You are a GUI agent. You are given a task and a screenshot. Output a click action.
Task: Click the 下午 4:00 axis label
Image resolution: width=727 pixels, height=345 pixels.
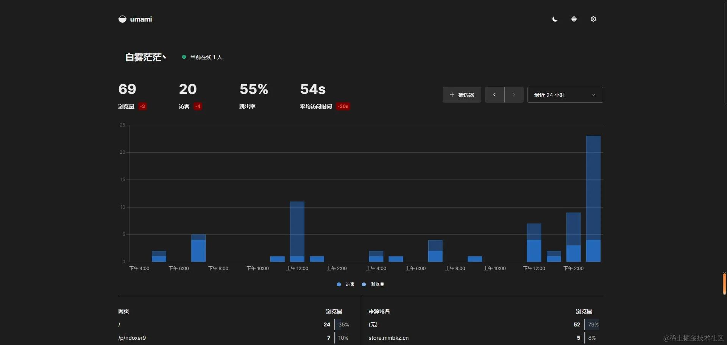(139, 269)
